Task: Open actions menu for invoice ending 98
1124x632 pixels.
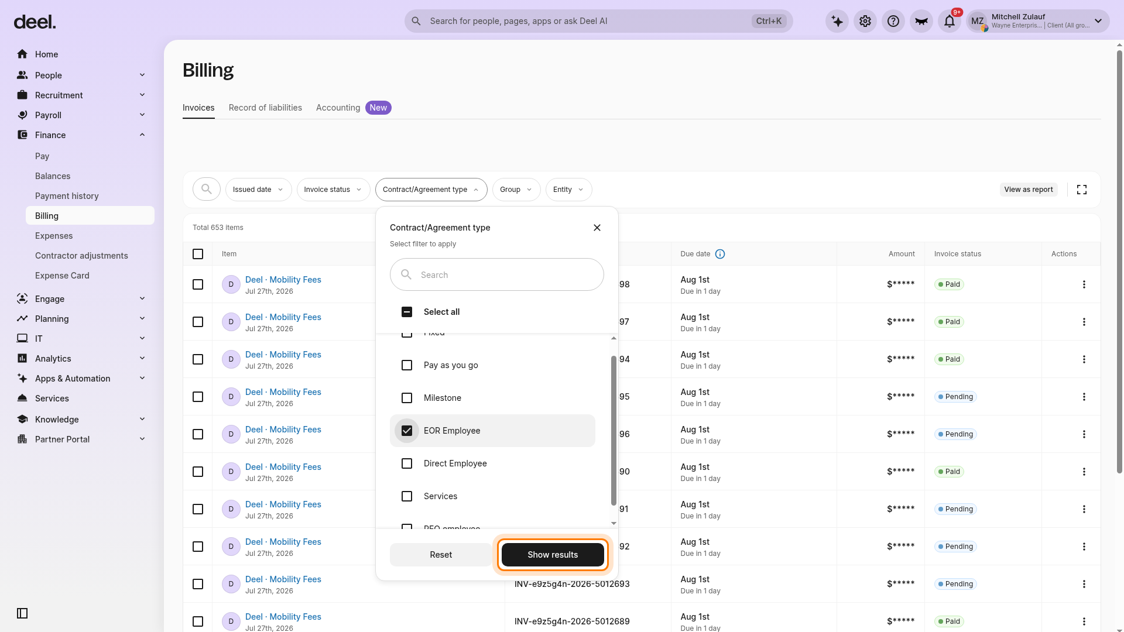Action: click(x=1084, y=284)
